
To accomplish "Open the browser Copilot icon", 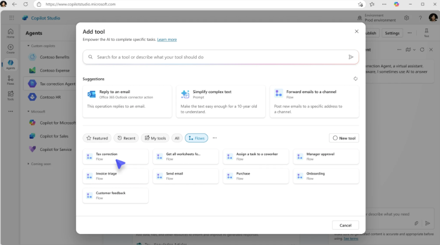I will [396, 4].
